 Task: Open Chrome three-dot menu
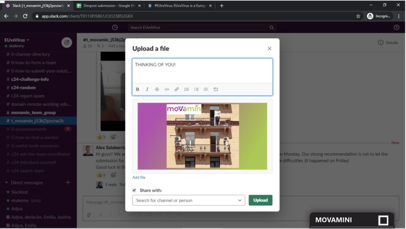pyautogui.click(x=399, y=16)
